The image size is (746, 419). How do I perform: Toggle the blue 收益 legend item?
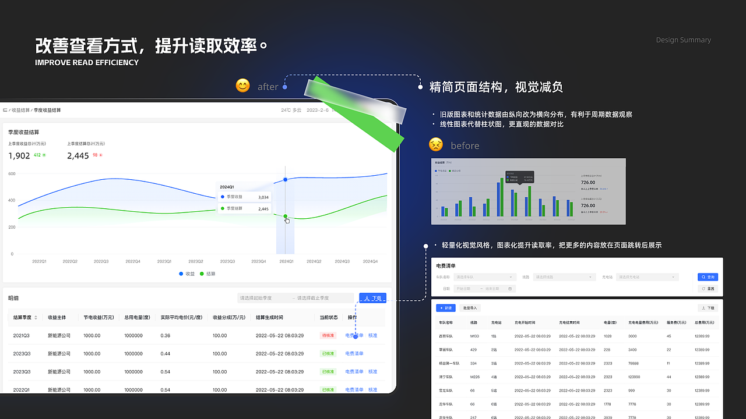point(187,274)
